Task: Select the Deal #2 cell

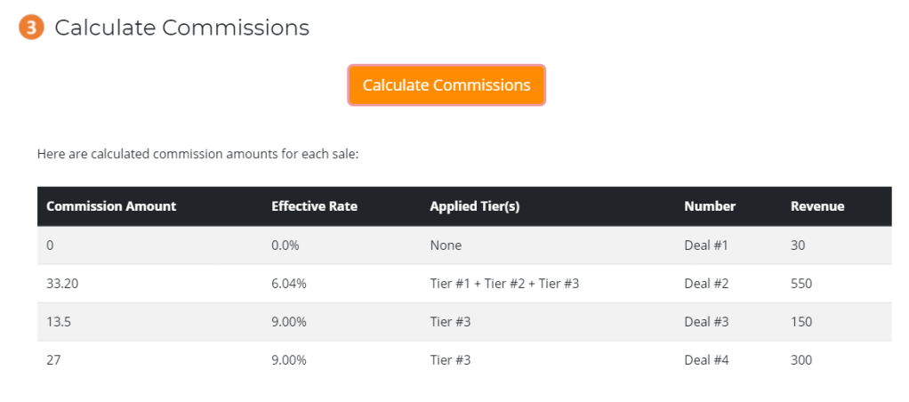Action: click(x=706, y=284)
